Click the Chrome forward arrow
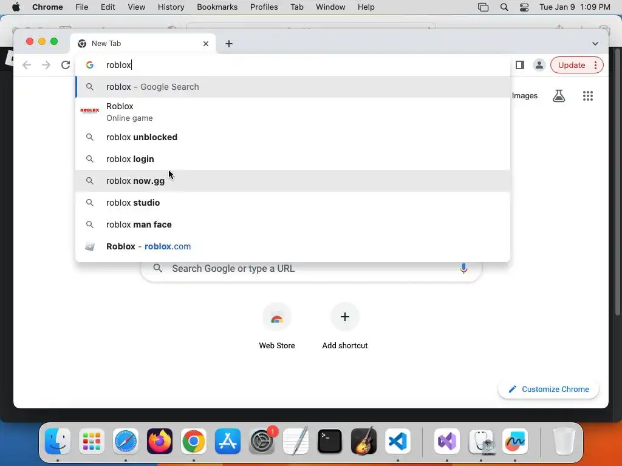The width and height of the screenshot is (622, 466). pos(46,65)
